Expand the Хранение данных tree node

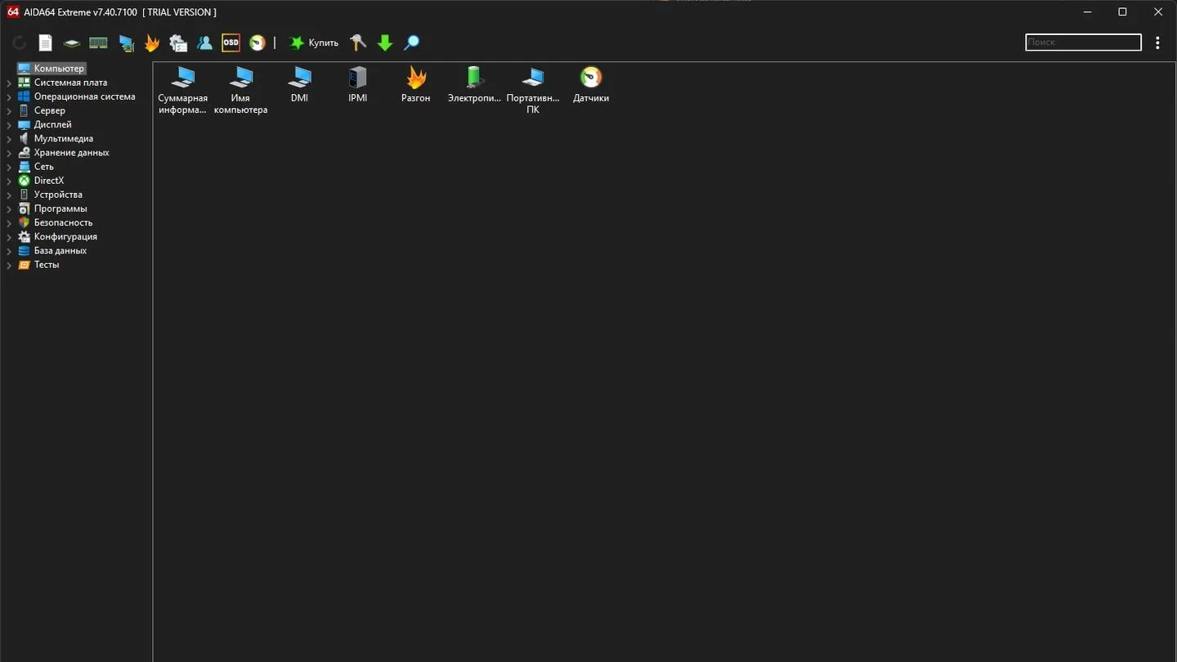click(x=9, y=153)
